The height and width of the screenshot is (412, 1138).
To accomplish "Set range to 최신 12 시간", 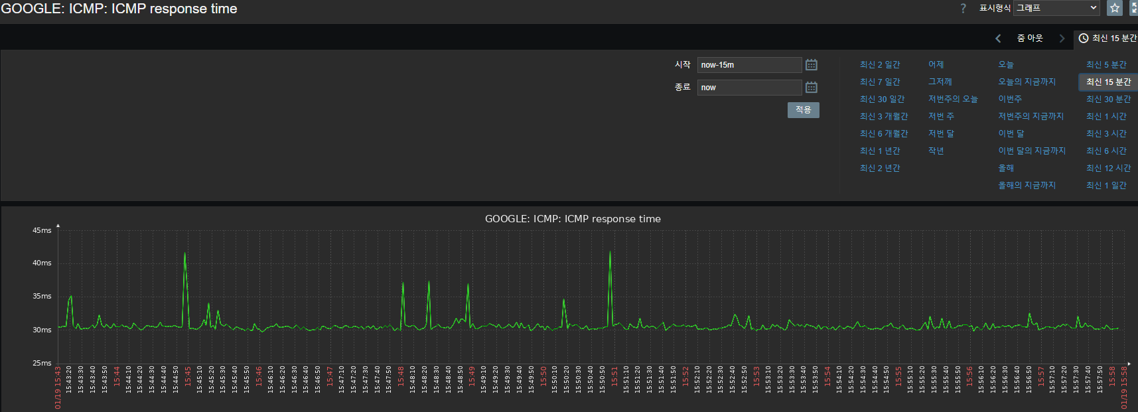I will click(1108, 169).
